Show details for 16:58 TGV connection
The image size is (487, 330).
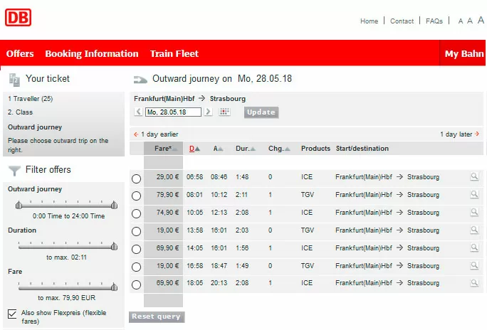tap(474, 265)
